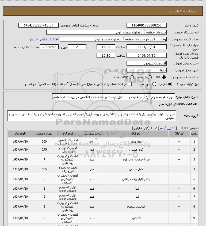Select the متوسط purchase type radio

point(154,84)
